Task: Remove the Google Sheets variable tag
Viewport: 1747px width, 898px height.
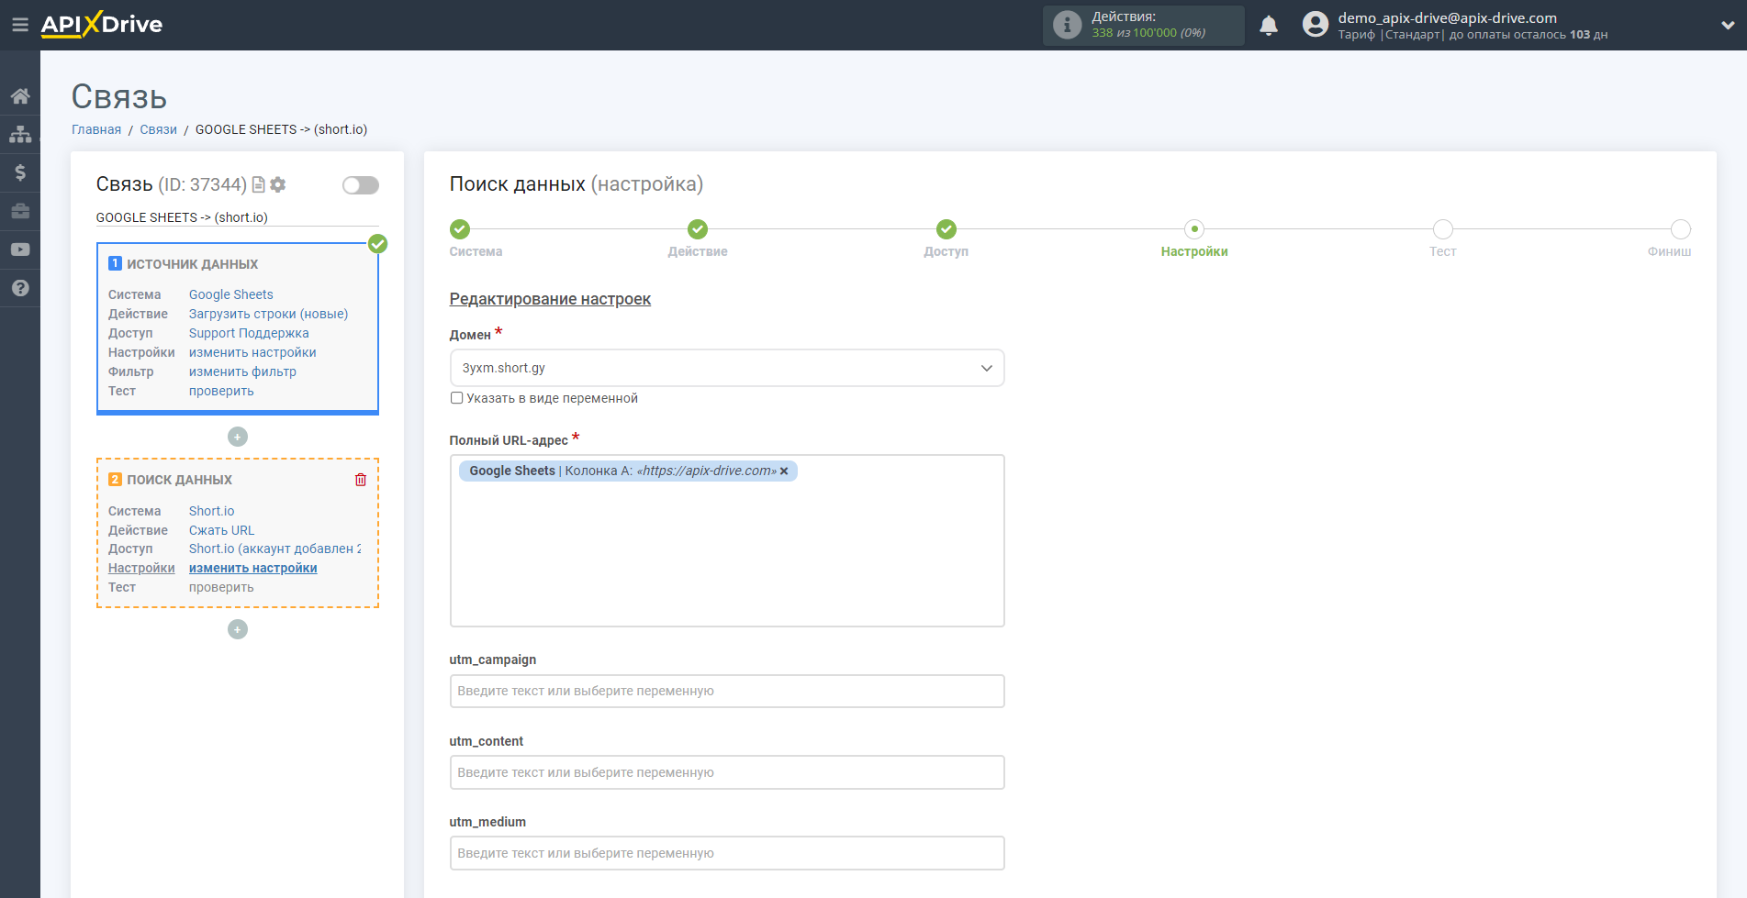Action: 784,471
